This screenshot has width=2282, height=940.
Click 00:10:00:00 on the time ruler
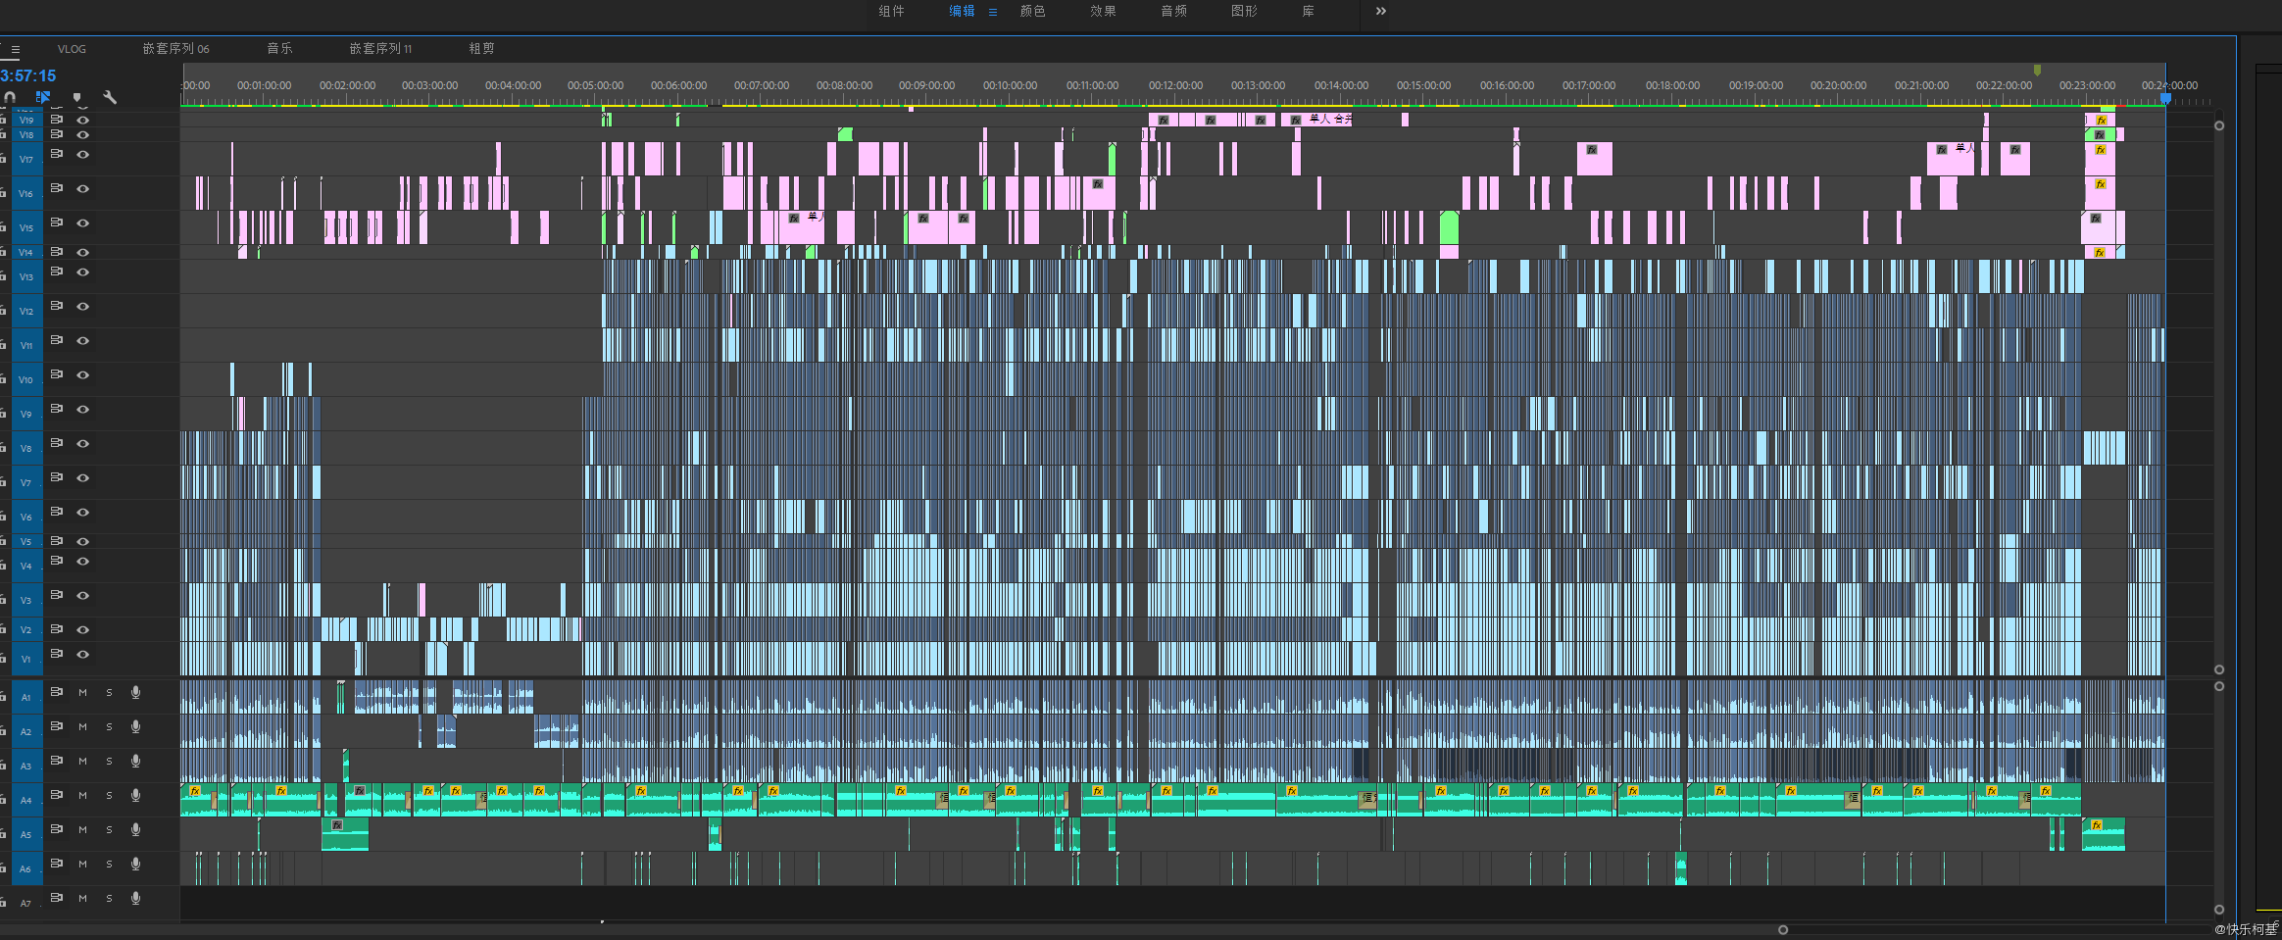click(1011, 85)
